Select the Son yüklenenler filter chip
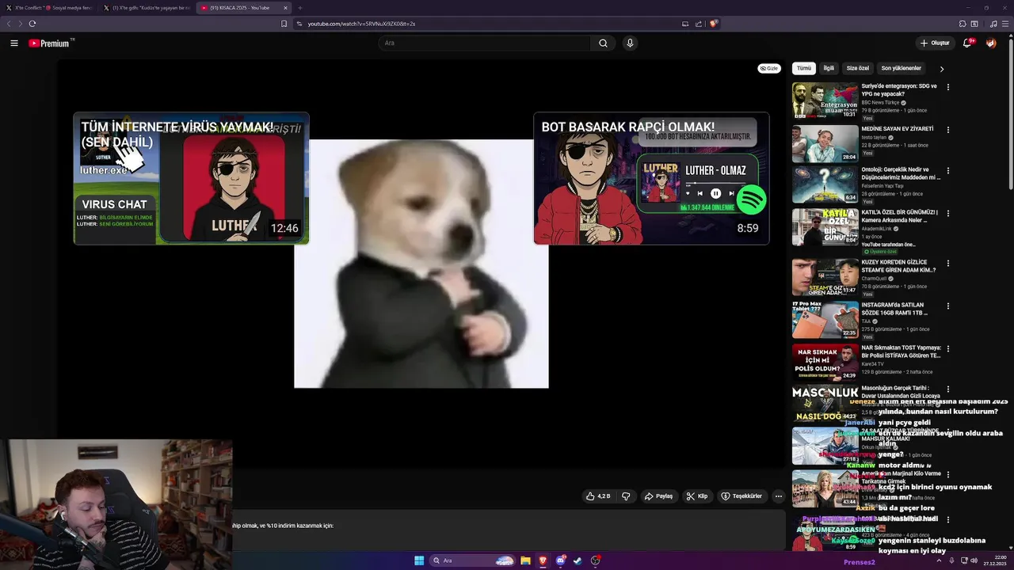Image resolution: width=1014 pixels, height=570 pixels. (x=902, y=69)
